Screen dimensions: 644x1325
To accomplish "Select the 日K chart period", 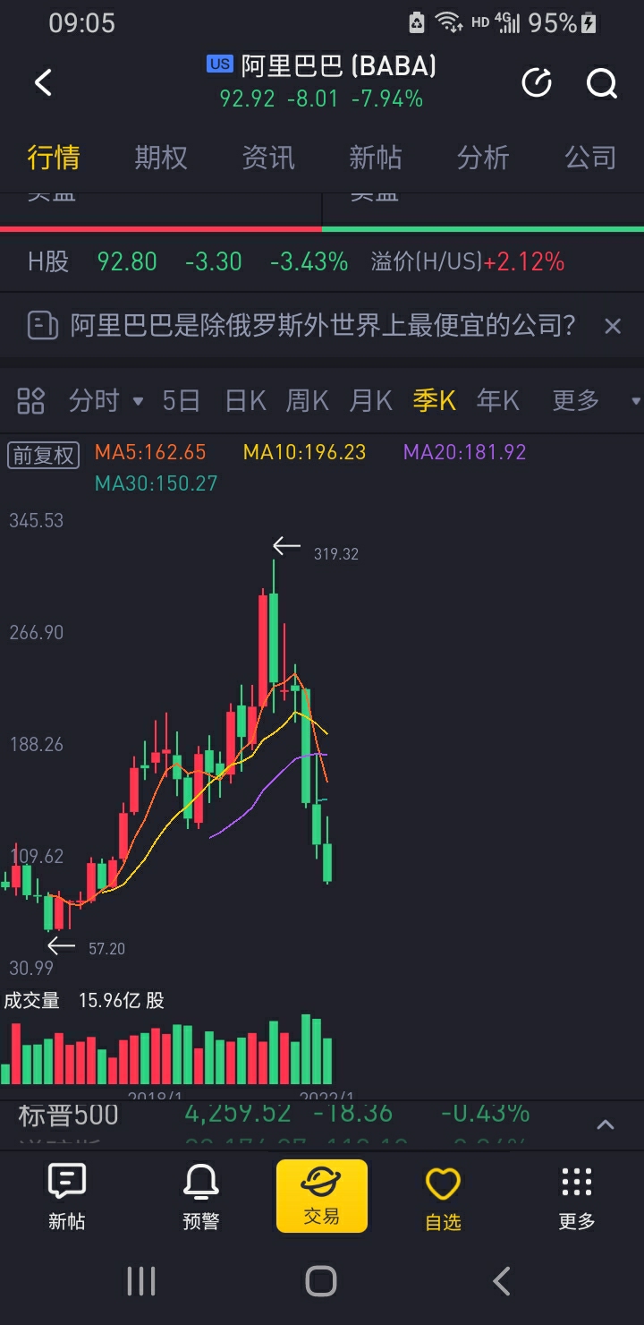I will click(x=246, y=400).
